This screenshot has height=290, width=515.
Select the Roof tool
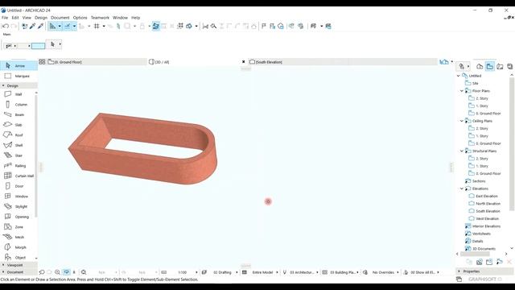coord(18,135)
